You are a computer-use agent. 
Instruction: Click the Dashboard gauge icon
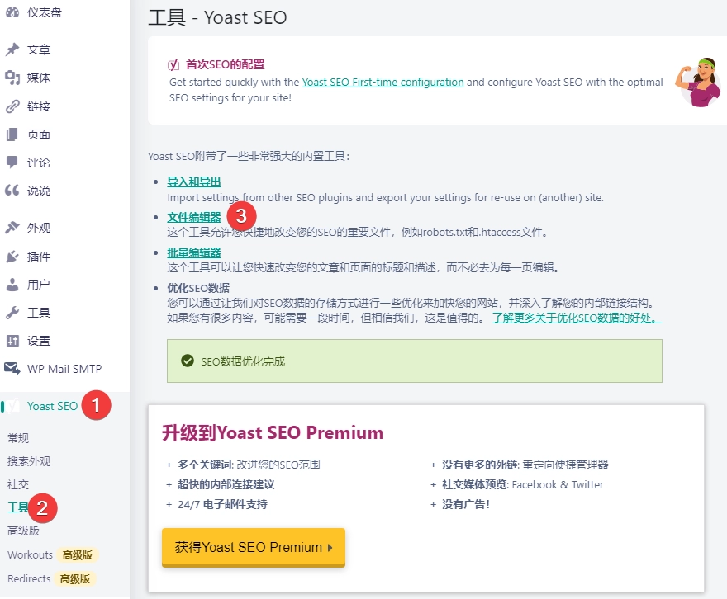pyautogui.click(x=12, y=12)
